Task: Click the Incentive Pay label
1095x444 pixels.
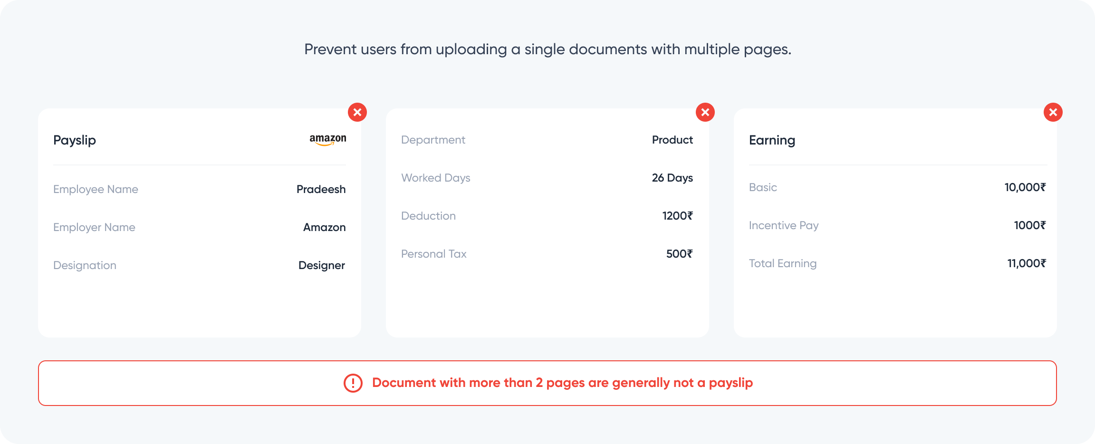Action: pos(784,225)
